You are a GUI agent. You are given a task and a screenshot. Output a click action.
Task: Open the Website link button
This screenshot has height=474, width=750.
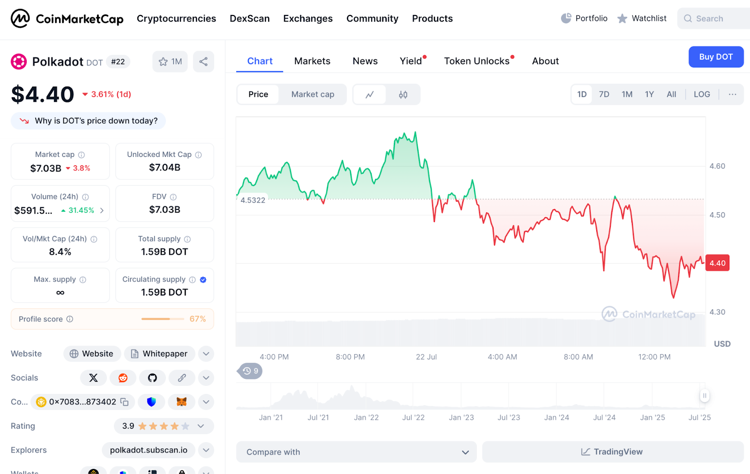(x=92, y=354)
